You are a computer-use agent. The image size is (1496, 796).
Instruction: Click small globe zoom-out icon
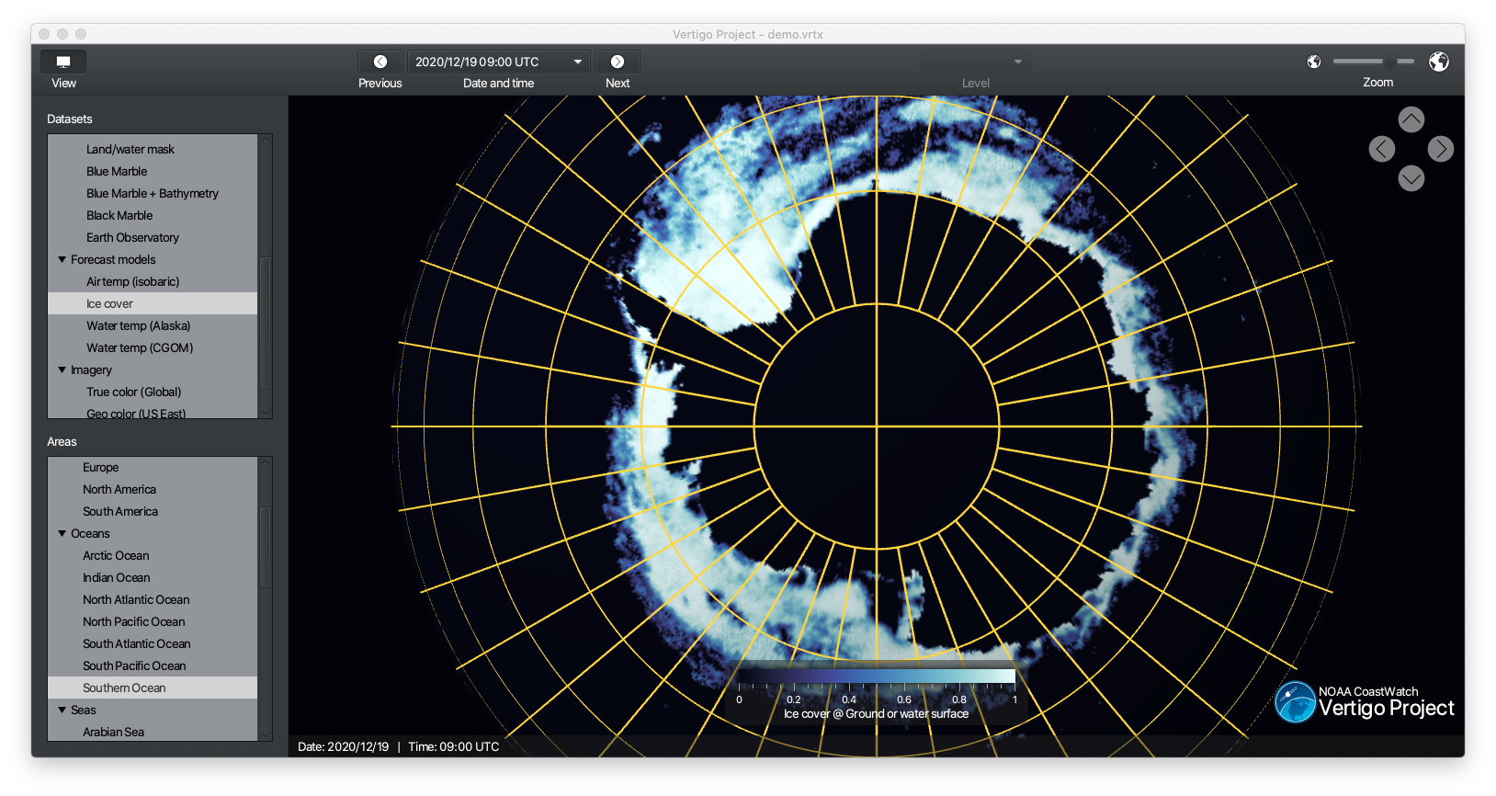point(1314,62)
